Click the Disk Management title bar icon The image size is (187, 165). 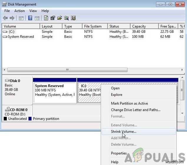point(4,4)
